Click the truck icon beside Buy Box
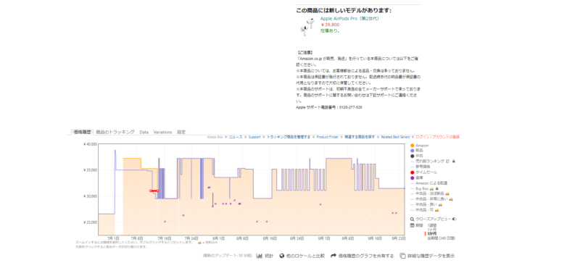 [431, 188]
